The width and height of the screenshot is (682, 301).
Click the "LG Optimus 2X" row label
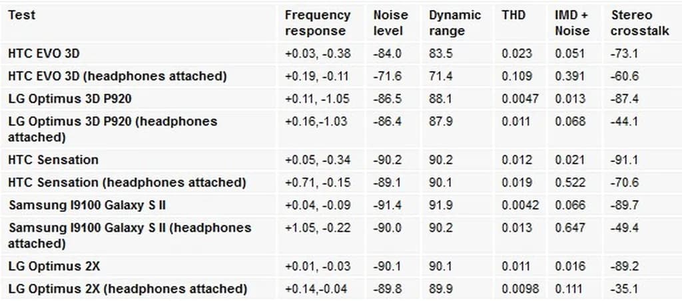click(x=54, y=266)
